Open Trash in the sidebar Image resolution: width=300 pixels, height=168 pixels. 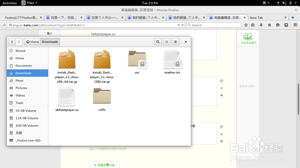click(x=28, y=103)
